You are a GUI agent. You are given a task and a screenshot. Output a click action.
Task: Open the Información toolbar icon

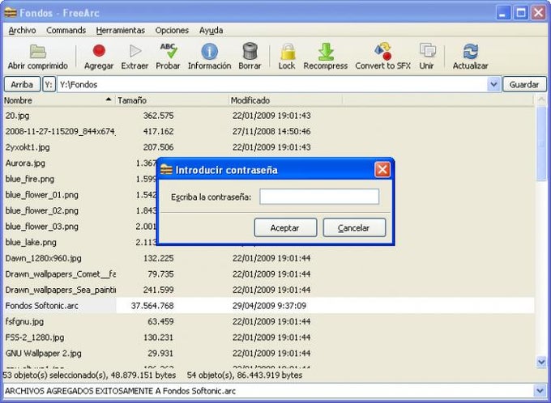click(x=209, y=51)
